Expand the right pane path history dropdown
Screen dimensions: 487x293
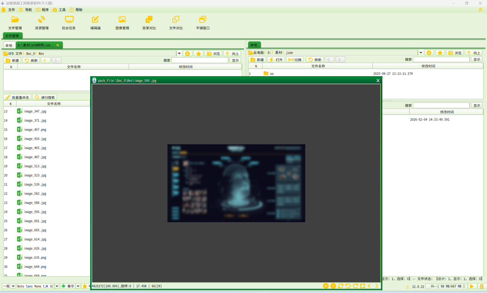(x=421, y=53)
